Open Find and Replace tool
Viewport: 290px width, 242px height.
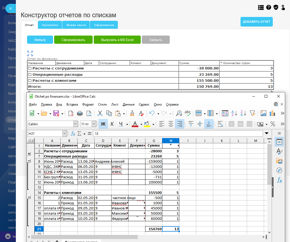point(179,113)
